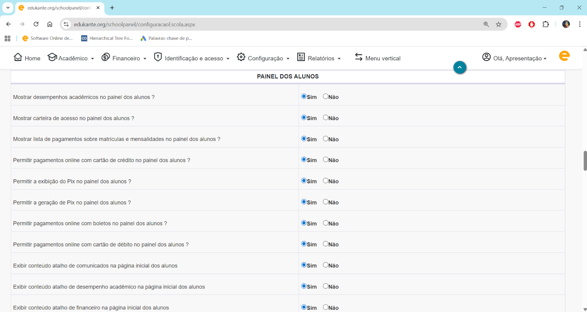This screenshot has width=587, height=312.
Task: Select Sim for online payments with boletos
Action: tap(304, 223)
